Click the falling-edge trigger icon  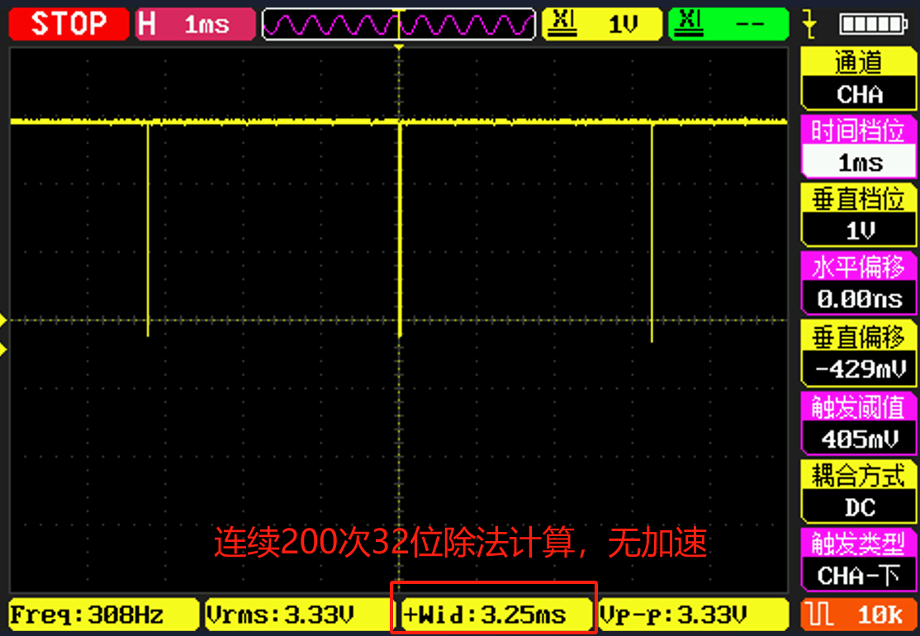tap(809, 24)
